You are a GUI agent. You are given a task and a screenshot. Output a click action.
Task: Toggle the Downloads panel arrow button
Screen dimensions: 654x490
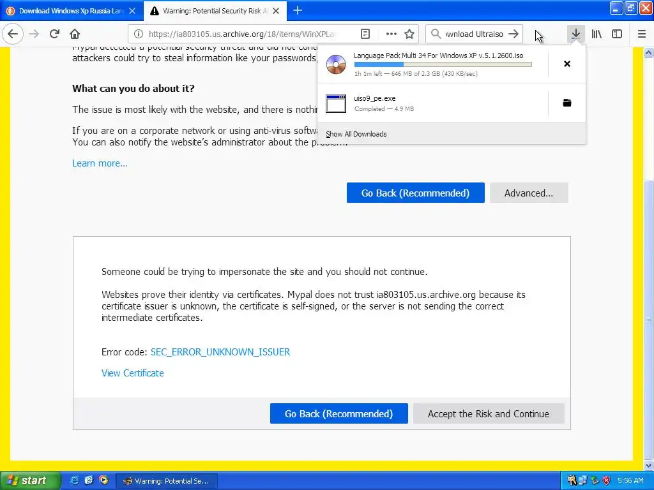coord(575,34)
